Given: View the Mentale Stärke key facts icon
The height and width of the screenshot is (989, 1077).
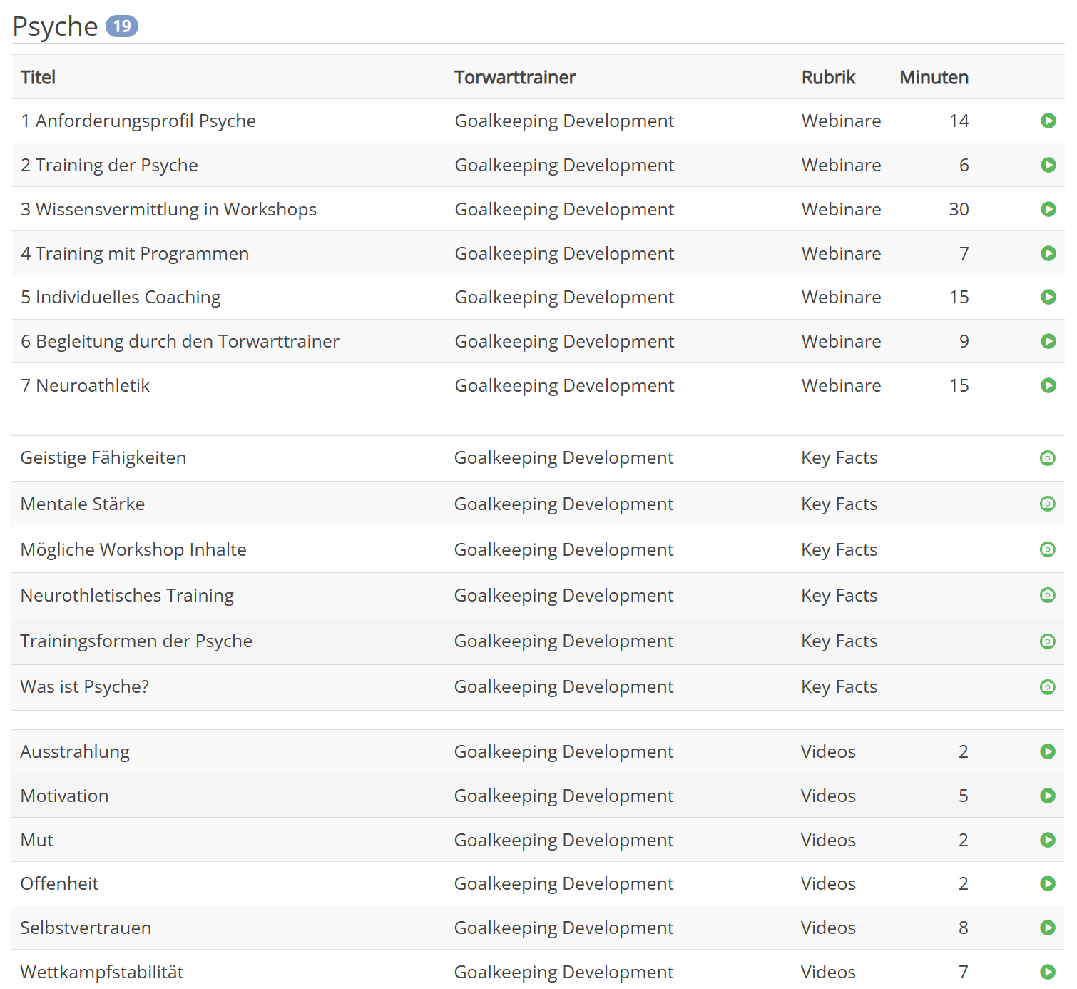Looking at the screenshot, I should point(1047,504).
